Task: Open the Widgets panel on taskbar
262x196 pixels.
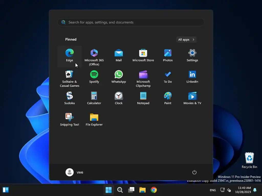Action: 6,190
